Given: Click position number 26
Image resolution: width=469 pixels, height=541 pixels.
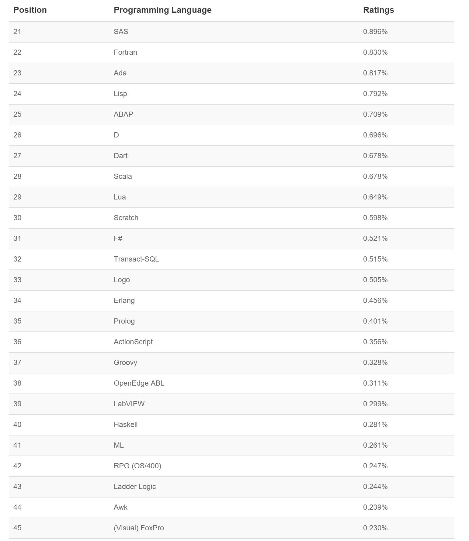Looking at the screenshot, I should (17, 135).
